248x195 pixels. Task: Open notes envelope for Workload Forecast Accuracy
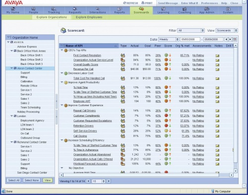pyautogui.click(x=217, y=164)
